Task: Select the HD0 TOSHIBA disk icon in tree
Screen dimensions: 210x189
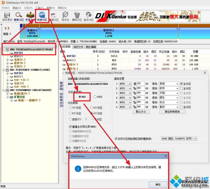Action: (8, 50)
